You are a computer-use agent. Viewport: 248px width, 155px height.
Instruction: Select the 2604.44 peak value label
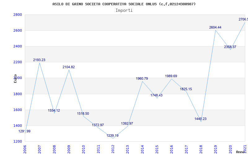click(x=215, y=27)
